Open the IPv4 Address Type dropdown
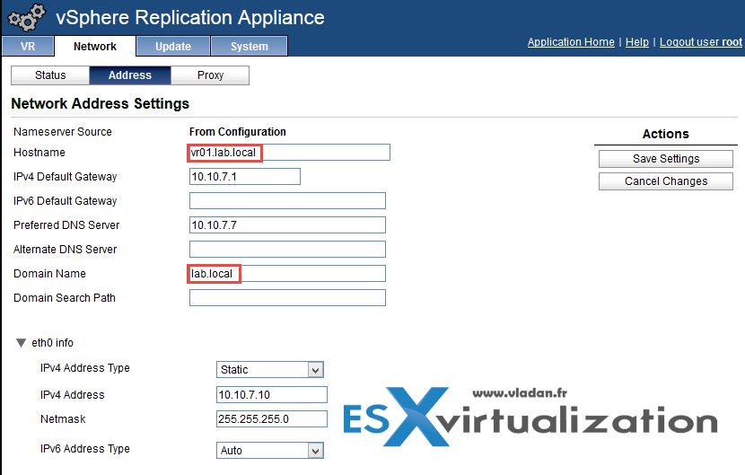The image size is (745, 475). (x=270, y=369)
